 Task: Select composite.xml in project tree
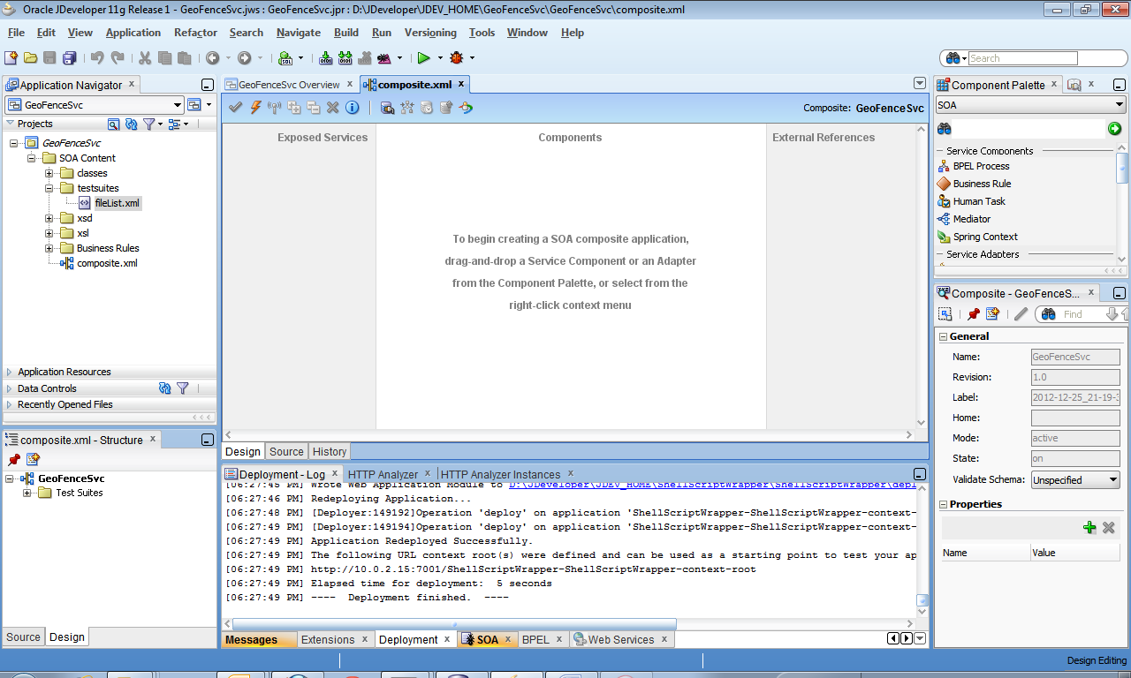click(107, 263)
